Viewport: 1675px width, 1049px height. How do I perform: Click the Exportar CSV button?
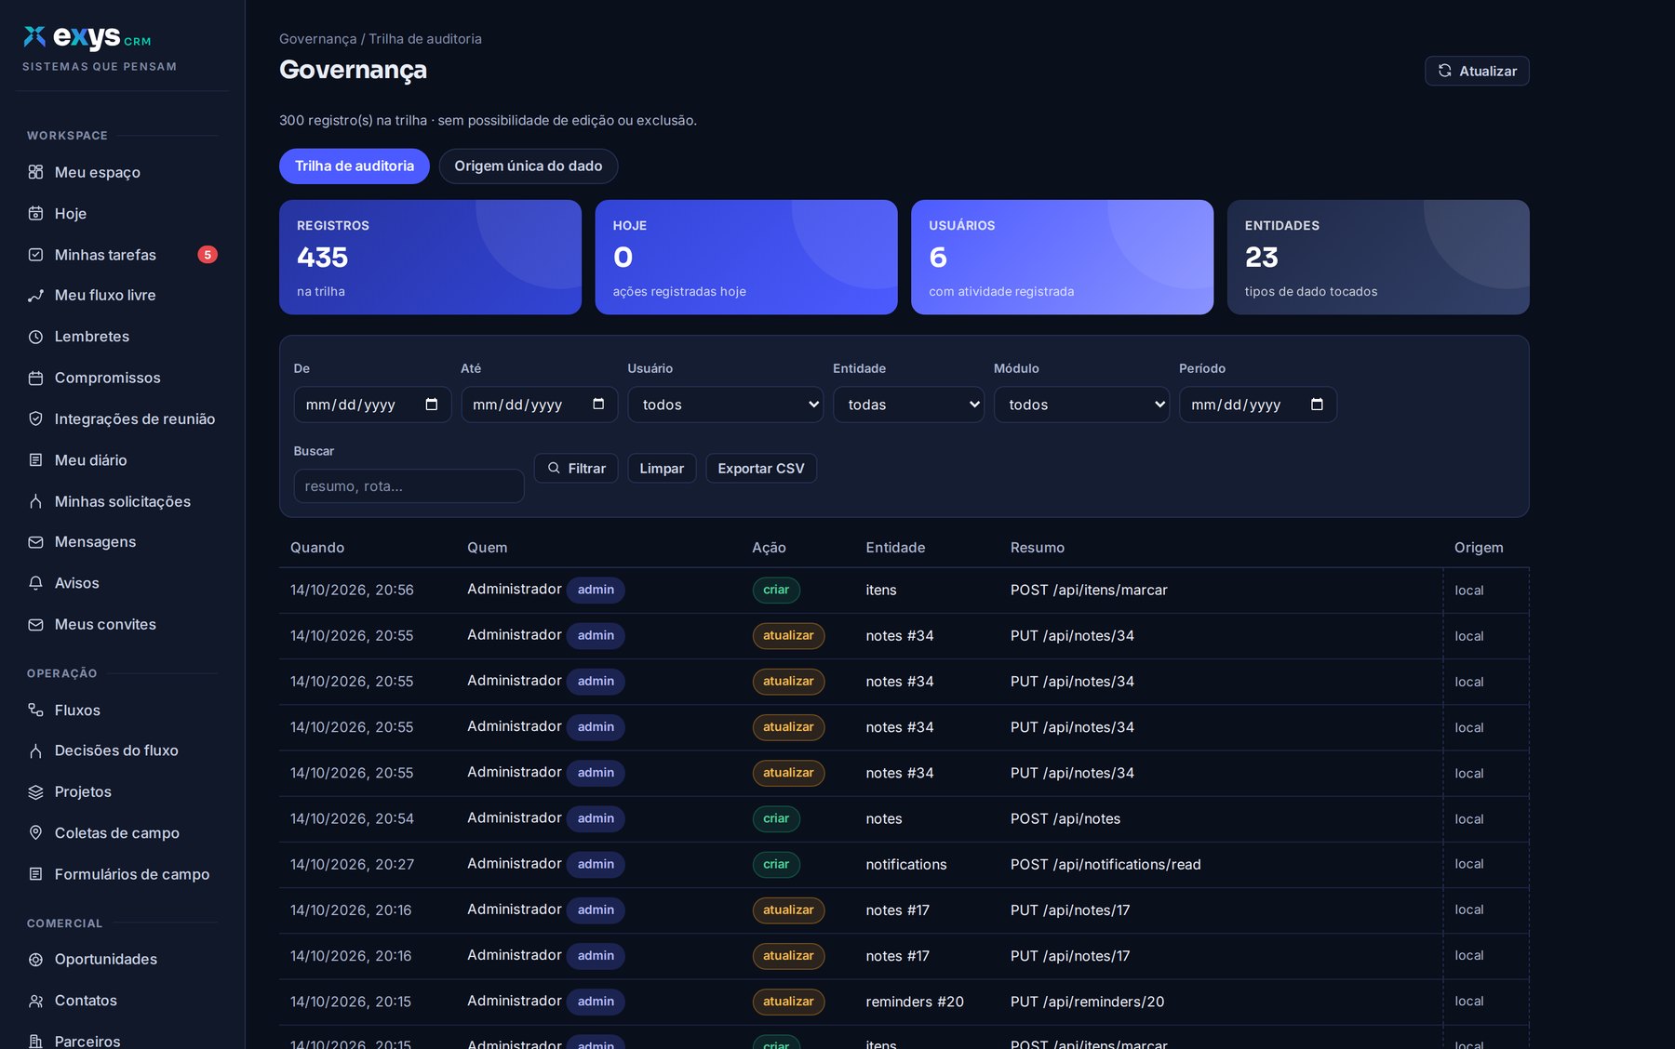761,468
